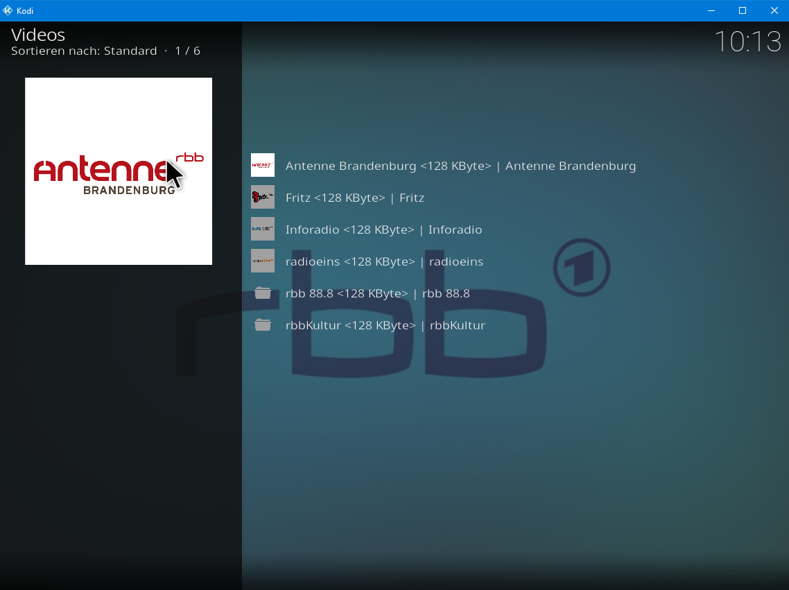The width and height of the screenshot is (789, 590).
Task: Click the Antenne Brandenburg station logo icon
Action: click(263, 165)
